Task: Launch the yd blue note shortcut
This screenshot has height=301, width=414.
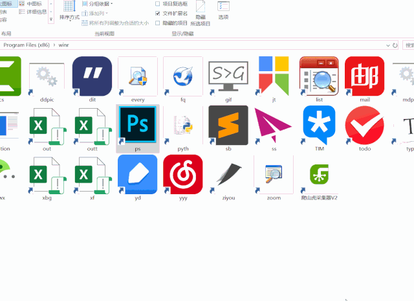Action: [x=138, y=178]
